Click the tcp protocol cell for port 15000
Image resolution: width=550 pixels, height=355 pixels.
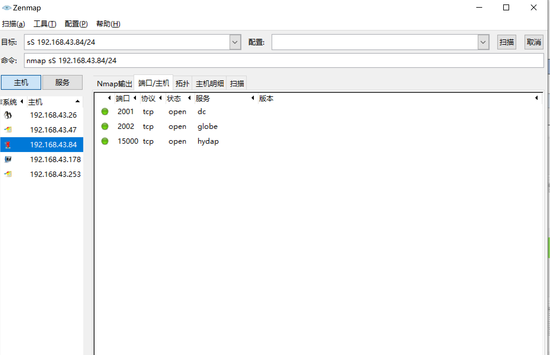coord(148,142)
